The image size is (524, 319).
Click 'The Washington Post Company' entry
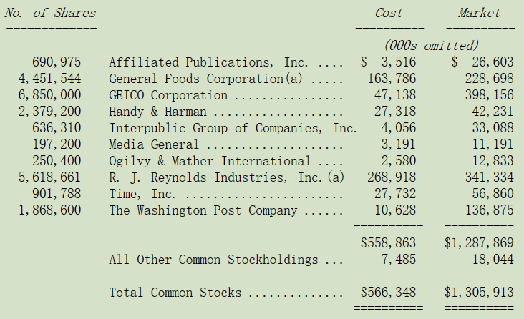203,210
